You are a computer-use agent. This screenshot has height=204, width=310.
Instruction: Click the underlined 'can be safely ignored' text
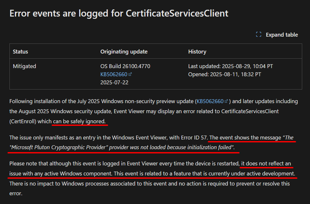[x=79, y=121]
